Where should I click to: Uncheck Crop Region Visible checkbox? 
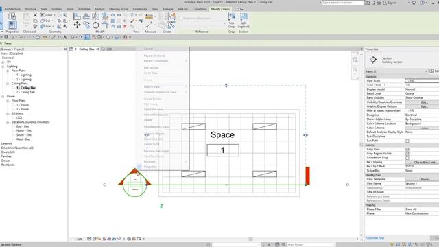click(407, 154)
